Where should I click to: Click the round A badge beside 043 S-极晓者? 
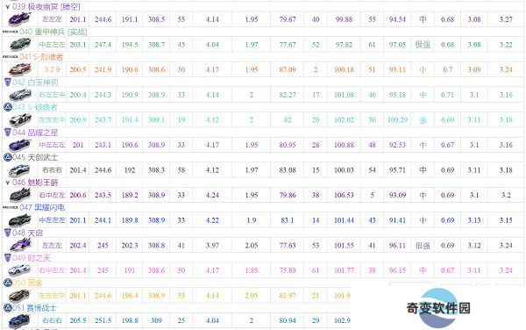(x=7, y=107)
